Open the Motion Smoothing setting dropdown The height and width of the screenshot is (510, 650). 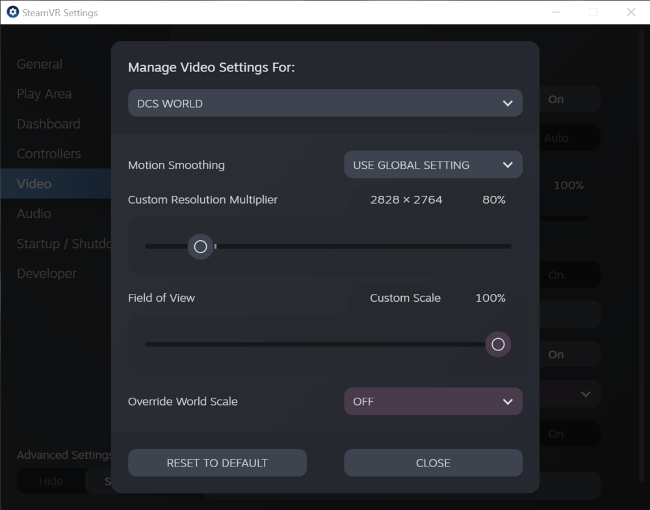tap(433, 164)
